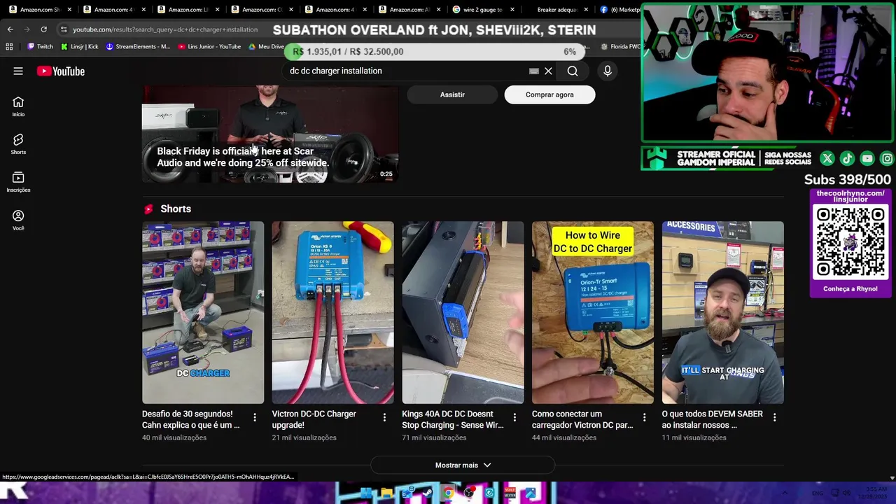Click the Assistir button on the ad
Screen dimensions: 896x504
pos(452,94)
